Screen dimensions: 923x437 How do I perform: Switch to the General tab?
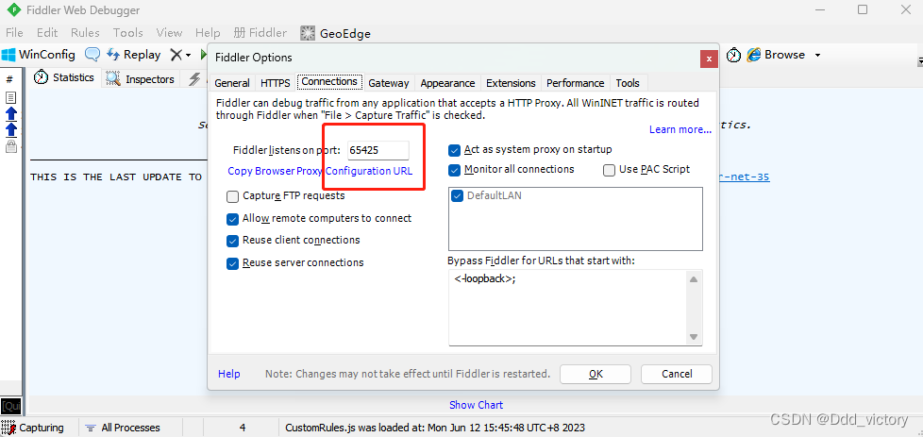232,83
